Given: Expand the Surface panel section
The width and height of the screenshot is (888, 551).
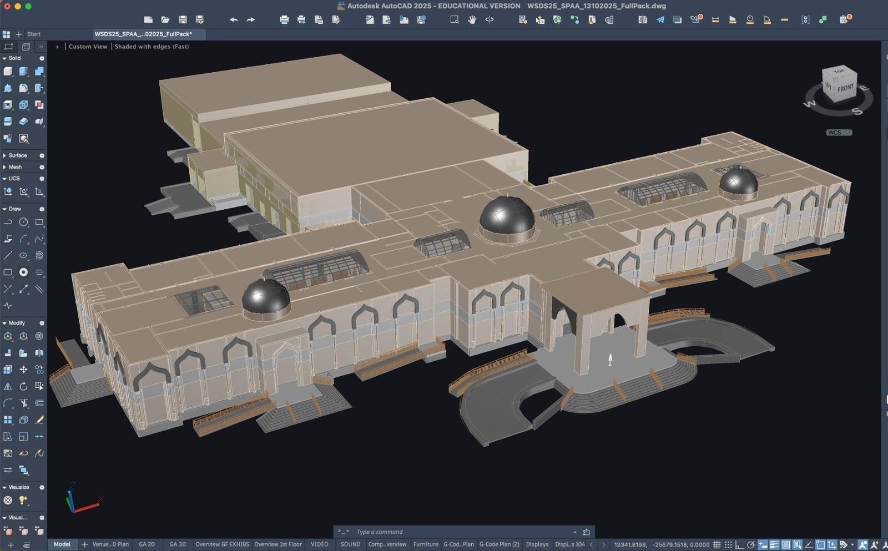Looking at the screenshot, I should [17, 155].
